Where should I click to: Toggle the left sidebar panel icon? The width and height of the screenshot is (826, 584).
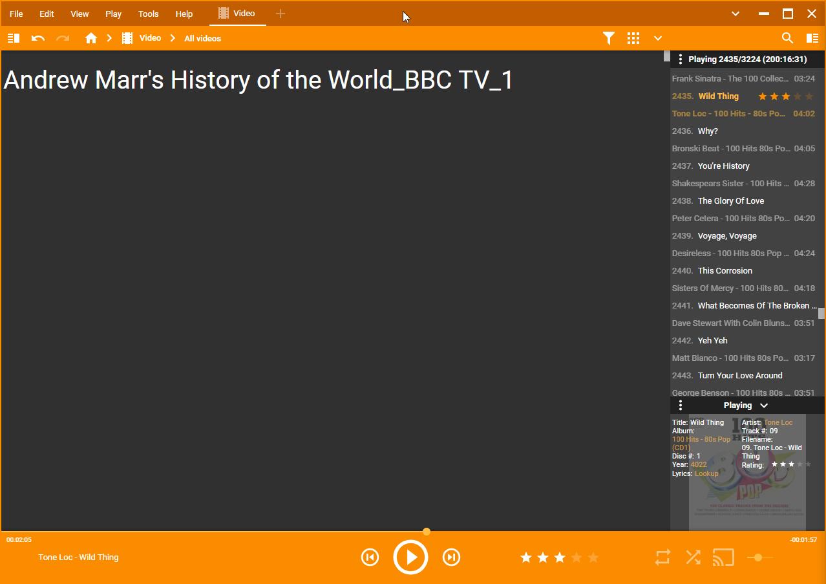14,38
